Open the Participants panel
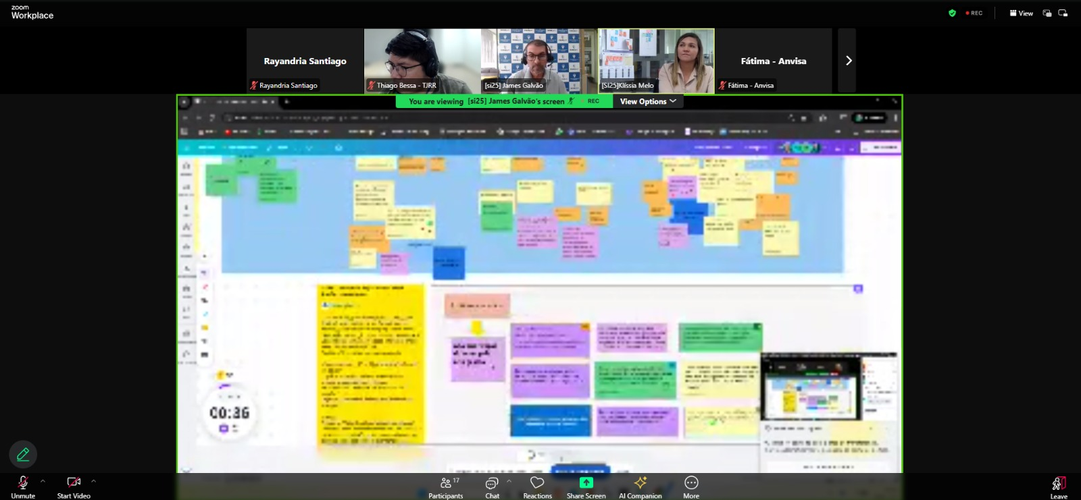This screenshot has height=500, width=1081. click(x=445, y=486)
